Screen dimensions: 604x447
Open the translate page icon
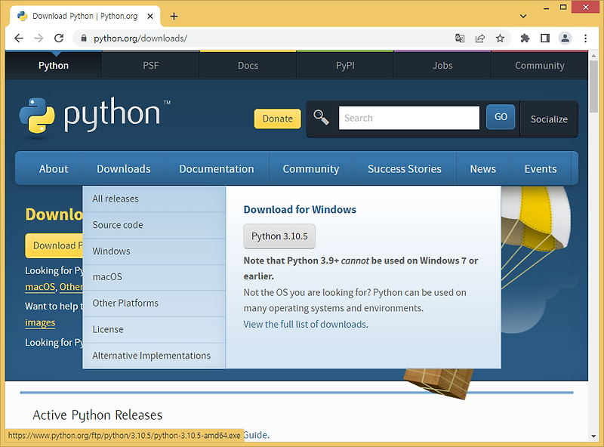pyautogui.click(x=460, y=39)
